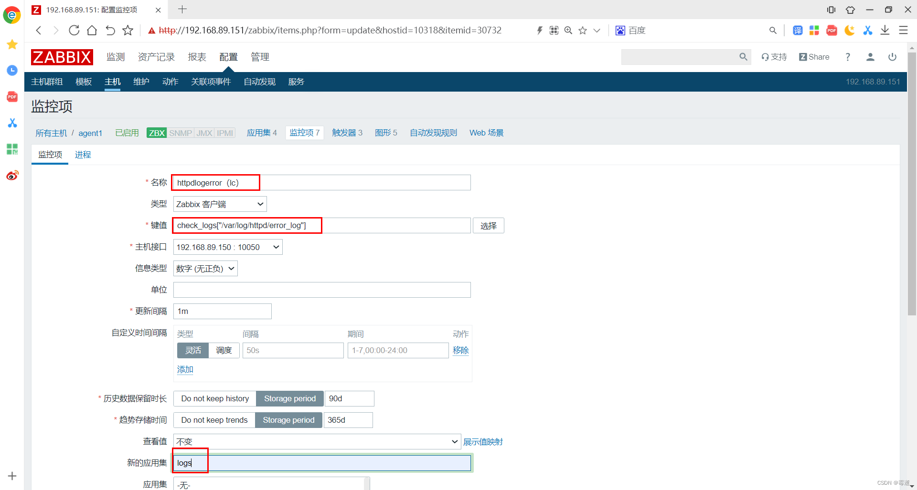This screenshot has height=490, width=917.
Task: Open the Zabbix user profile icon
Action: click(870, 57)
